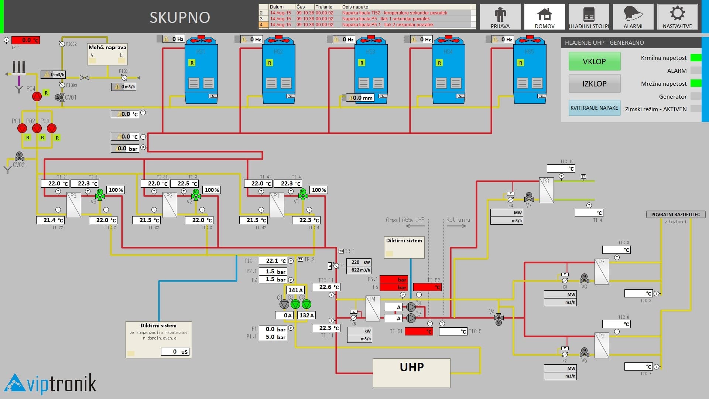Open the PRIJAVA login page

pos(500,17)
